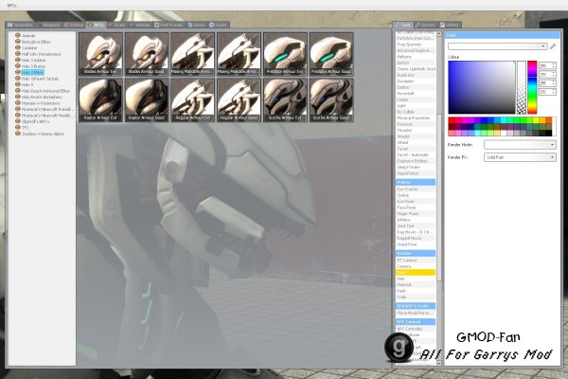Click the tool list scroll-up arrow
The height and width of the screenshot is (379, 568).
(x=439, y=33)
